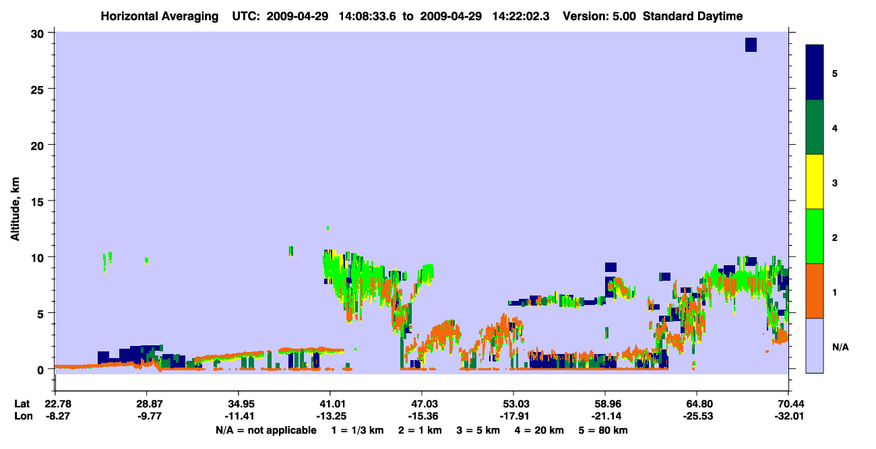Click the y-axis tick label 20
This screenshot has width=876, height=449.
click(x=38, y=145)
